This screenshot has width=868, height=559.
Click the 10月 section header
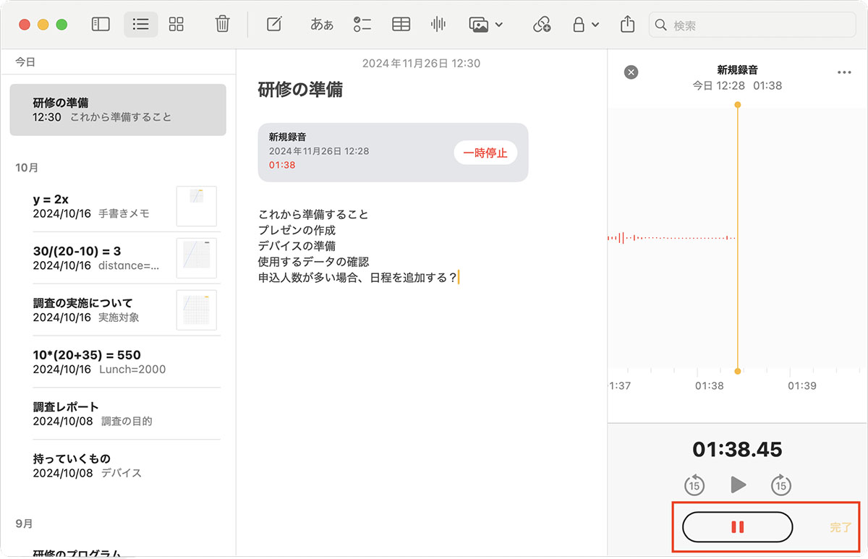pos(27,168)
